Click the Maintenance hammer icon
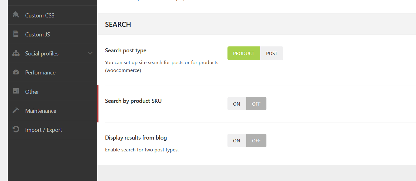The height and width of the screenshot is (181, 416). point(16,110)
